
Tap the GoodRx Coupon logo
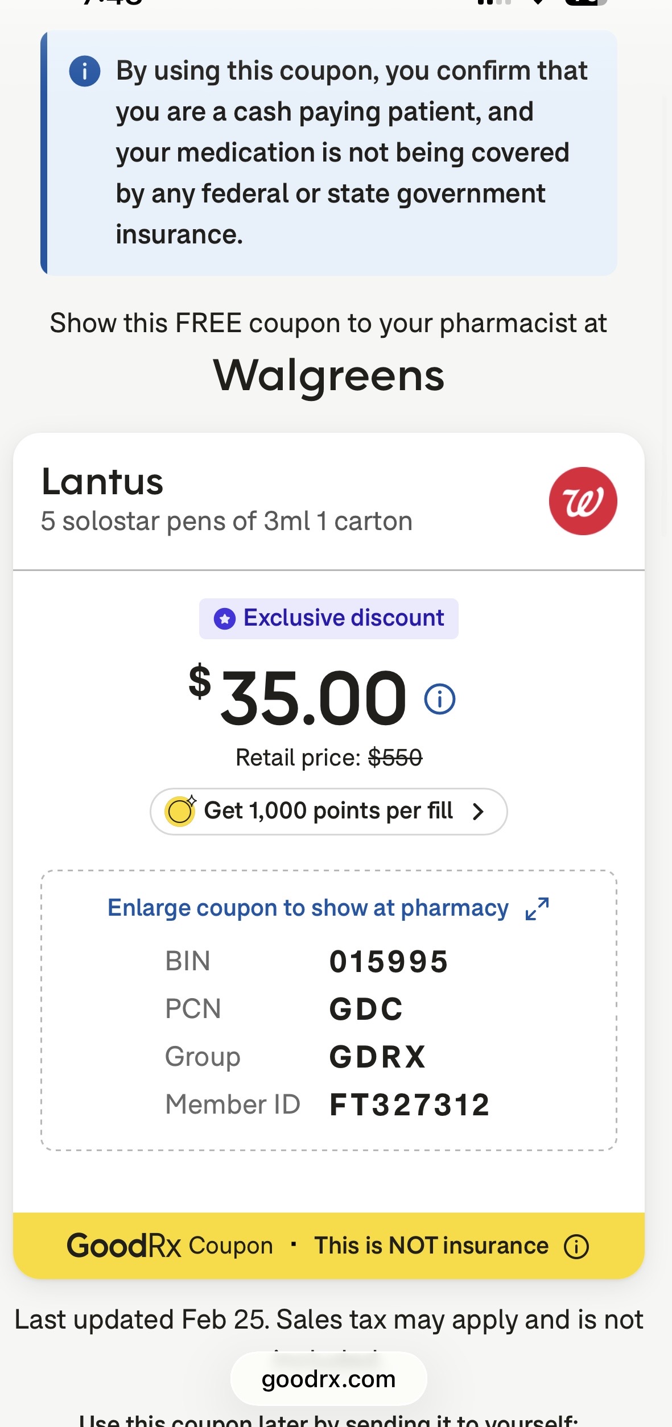click(x=170, y=1246)
